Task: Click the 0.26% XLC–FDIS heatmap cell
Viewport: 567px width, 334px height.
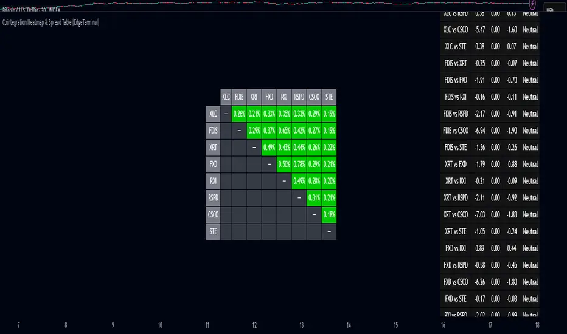Action: point(240,112)
